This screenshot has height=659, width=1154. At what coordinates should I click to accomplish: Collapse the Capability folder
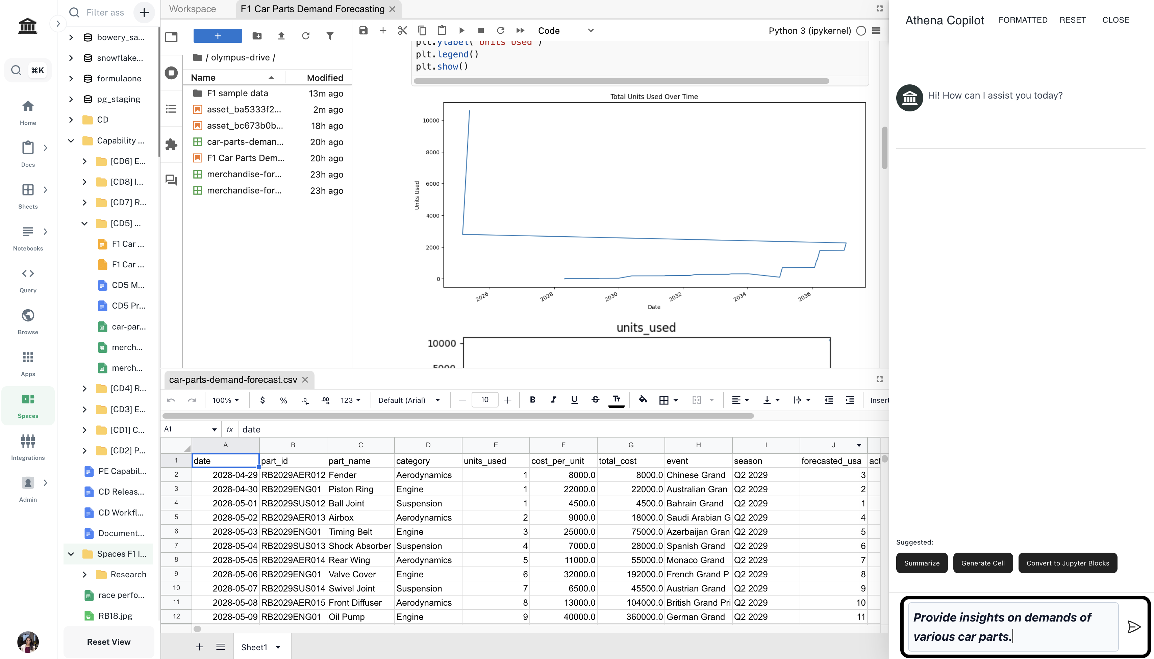click(x=71, y=141)
